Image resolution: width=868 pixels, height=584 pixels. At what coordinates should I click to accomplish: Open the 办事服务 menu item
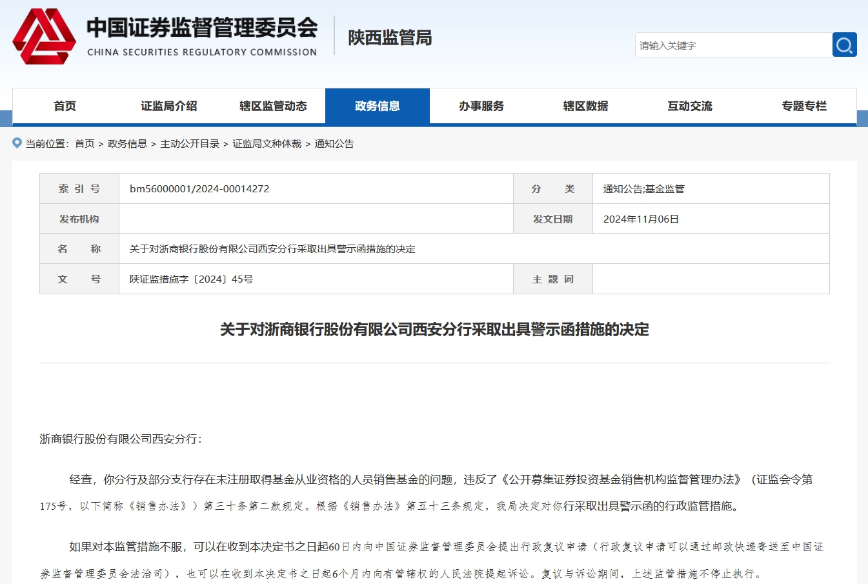481,106
